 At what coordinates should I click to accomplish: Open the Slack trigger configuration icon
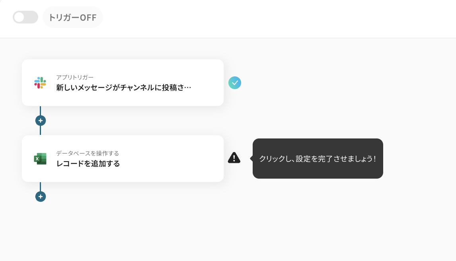[x=40, y=82]
